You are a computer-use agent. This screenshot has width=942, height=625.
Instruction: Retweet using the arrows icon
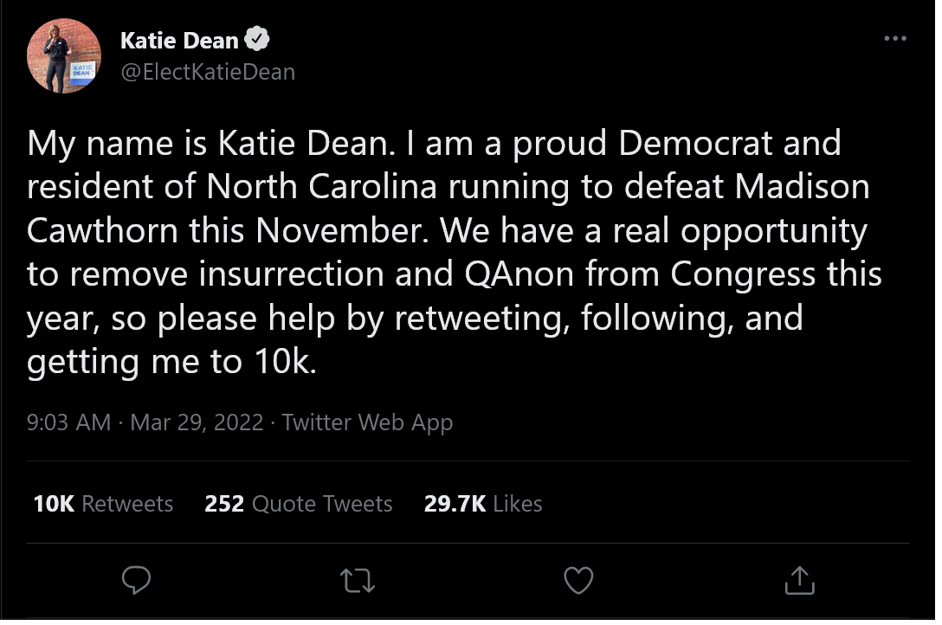pyautogui.click(x=358, y=581)
